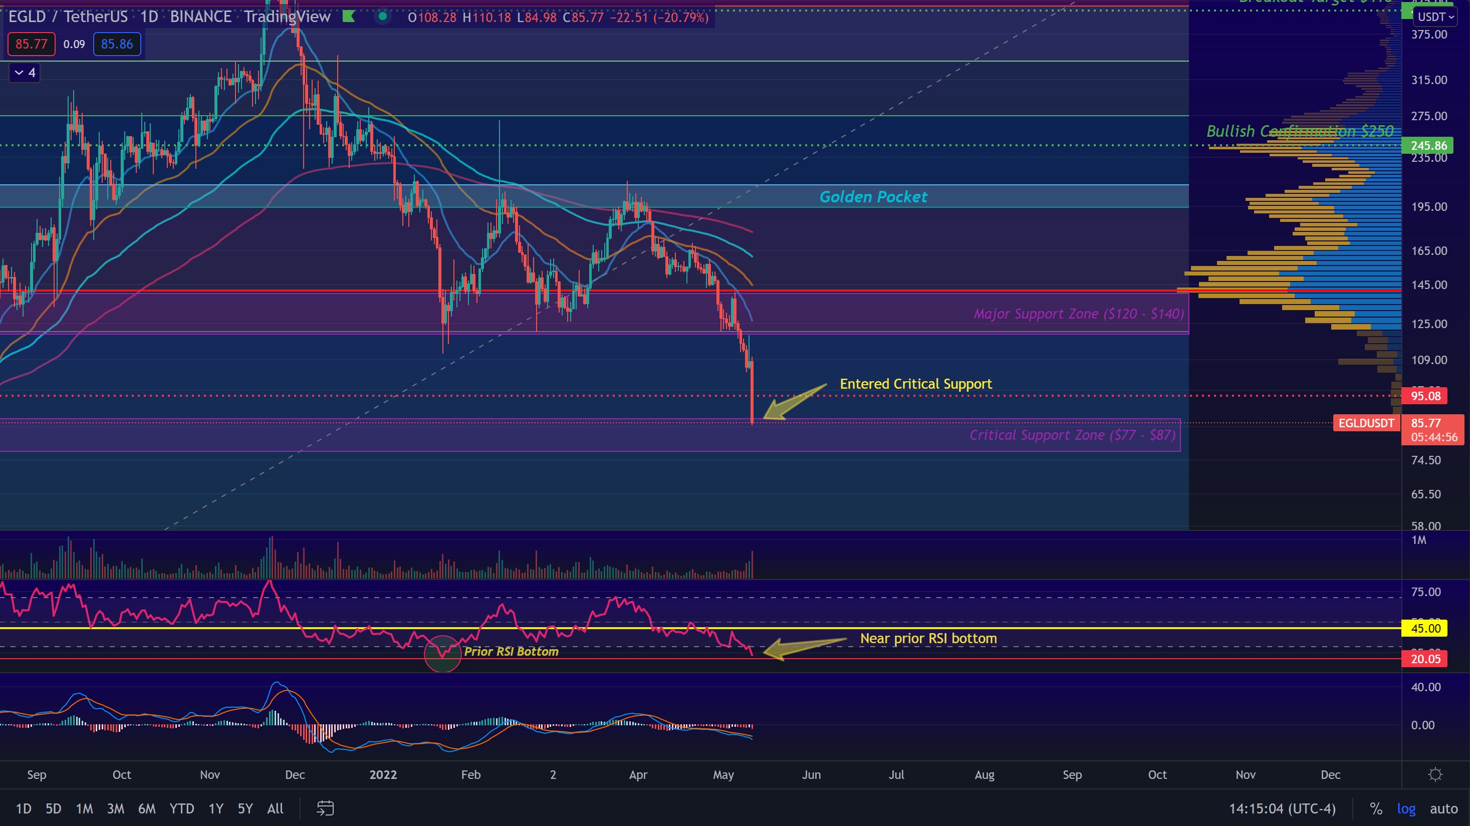
Task: Toggle percent scale mode
Action: pyautogui.click(x=1376, y=808)
